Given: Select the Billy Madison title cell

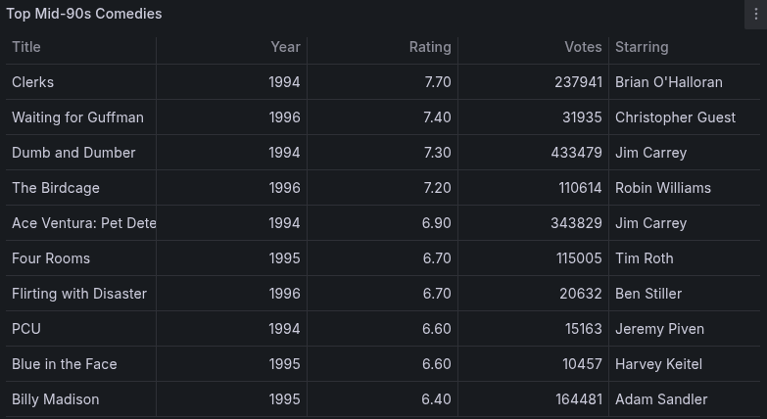Looking at the screenshot, I should pyautogui.click(x=80, y=399).
